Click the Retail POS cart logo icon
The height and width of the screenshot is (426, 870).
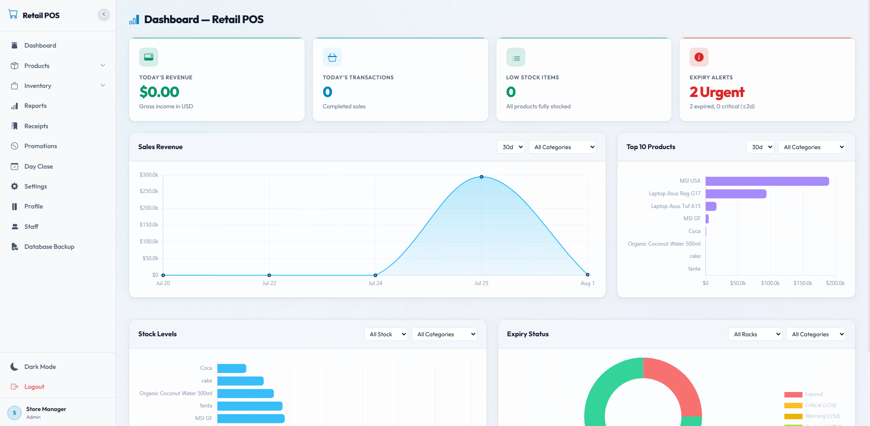click(13, 15)
